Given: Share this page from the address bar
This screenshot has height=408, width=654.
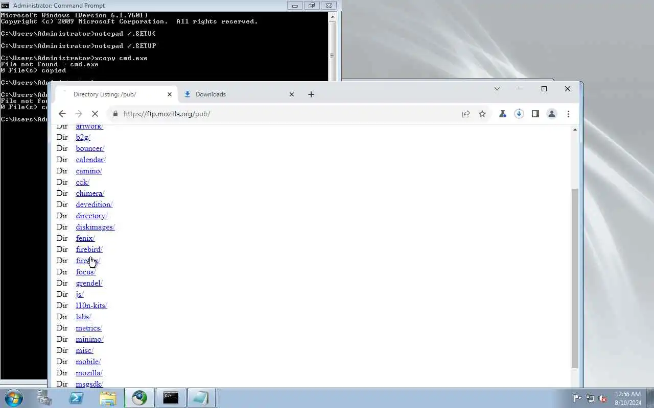Looking at the screenshot, I should [466, 114].
